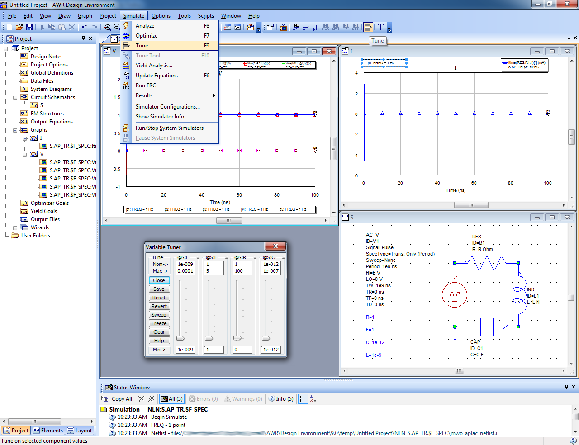Expand the Wizards tree node
579x445 pixels.
(x=15, y=227)
